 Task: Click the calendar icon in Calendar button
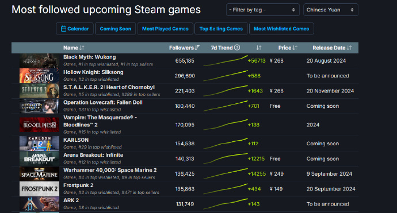(63, 29)
